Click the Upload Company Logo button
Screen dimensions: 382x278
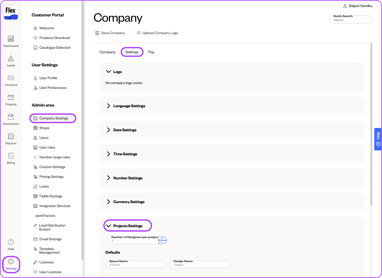pos(157,33)
